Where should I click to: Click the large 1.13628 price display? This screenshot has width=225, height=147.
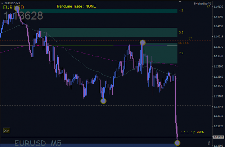click(23, 15)
